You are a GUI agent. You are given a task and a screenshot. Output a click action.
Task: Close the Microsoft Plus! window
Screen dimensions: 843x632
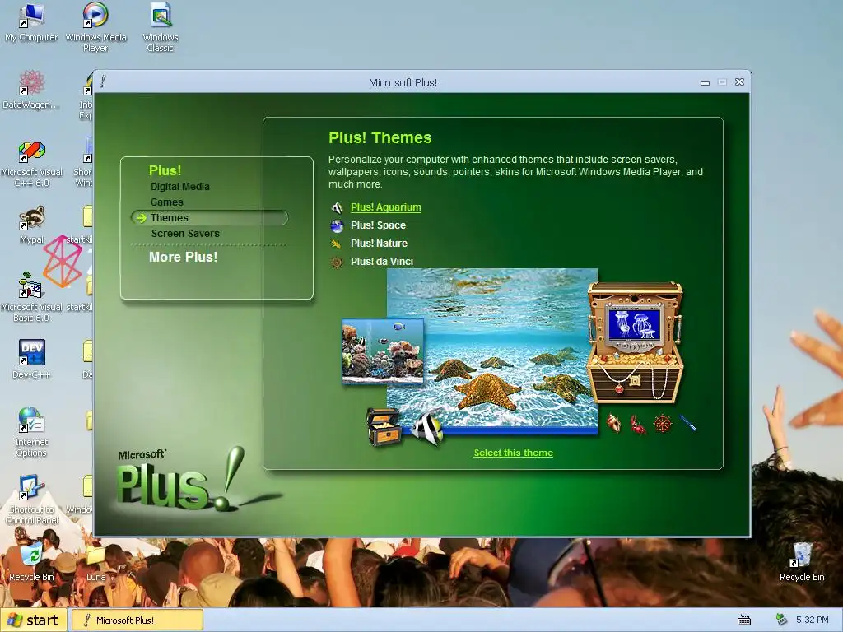[x=740, y=82]
